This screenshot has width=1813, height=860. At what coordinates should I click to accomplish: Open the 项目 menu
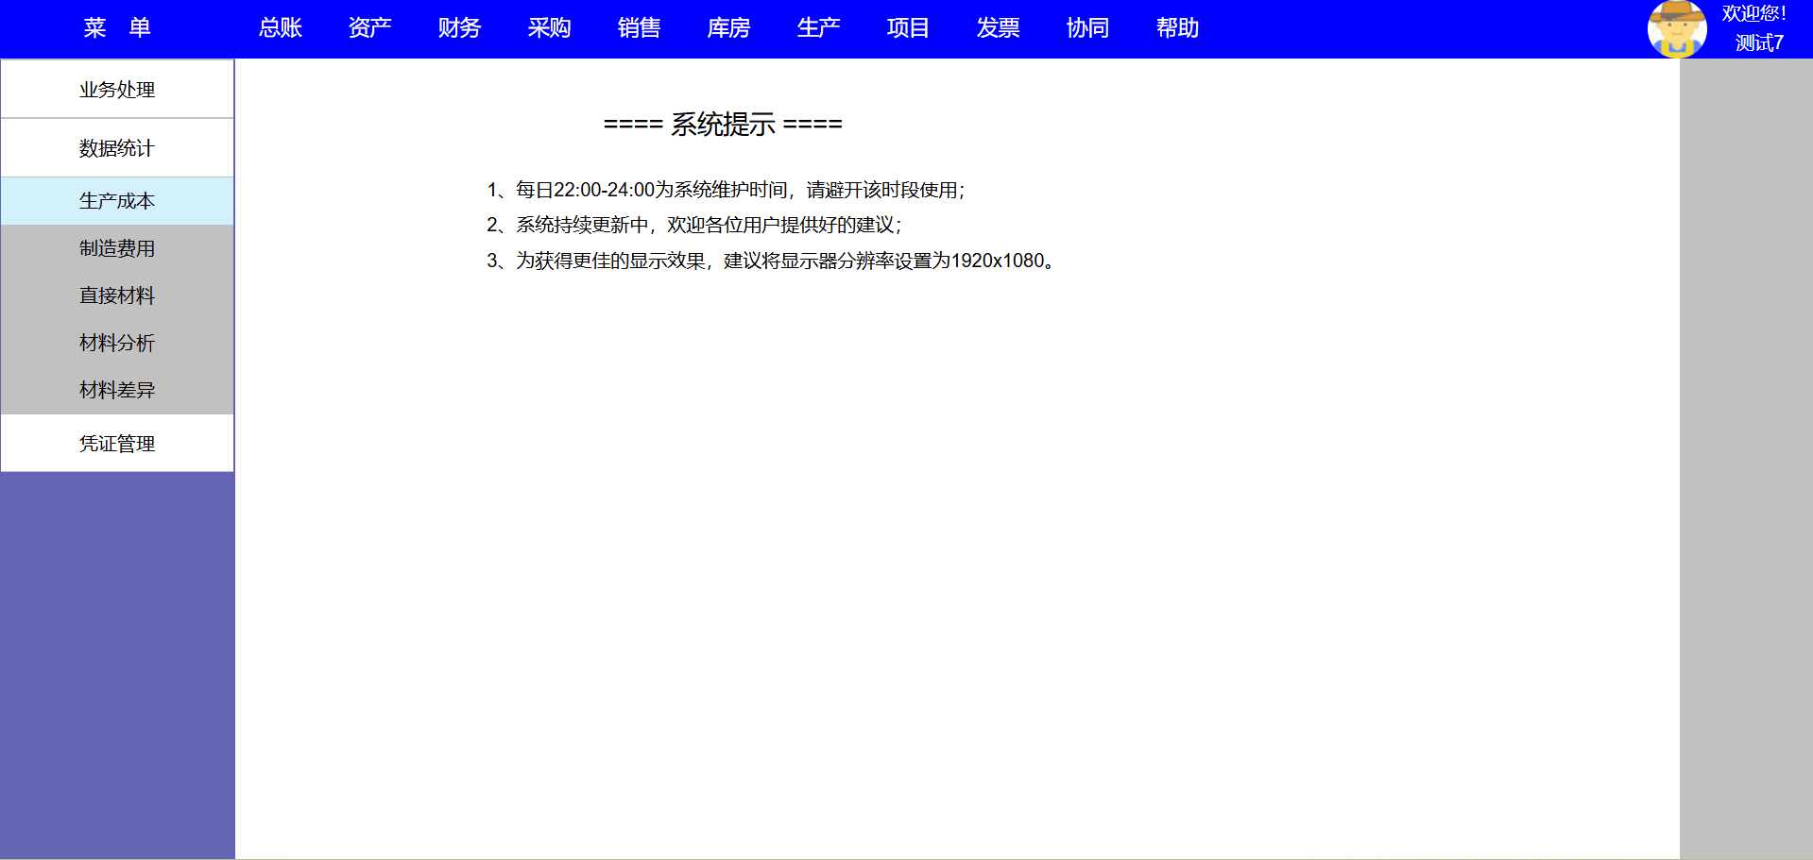[908, 28]
